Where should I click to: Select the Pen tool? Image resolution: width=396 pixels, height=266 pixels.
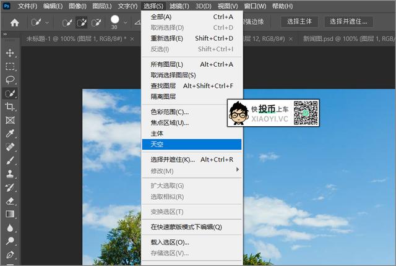(x=10, y=254)
